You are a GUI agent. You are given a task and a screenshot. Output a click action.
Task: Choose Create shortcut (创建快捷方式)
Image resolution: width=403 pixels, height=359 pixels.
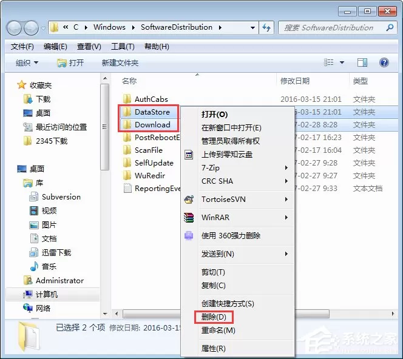(228, 304)
